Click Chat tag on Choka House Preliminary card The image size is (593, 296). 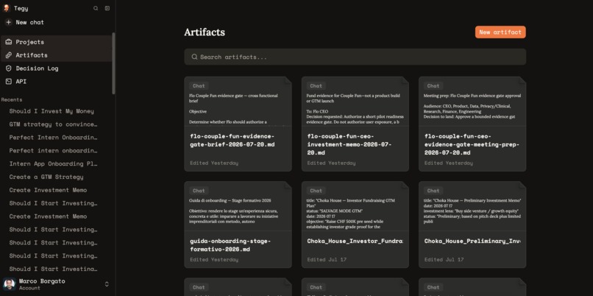pos(433,191)
